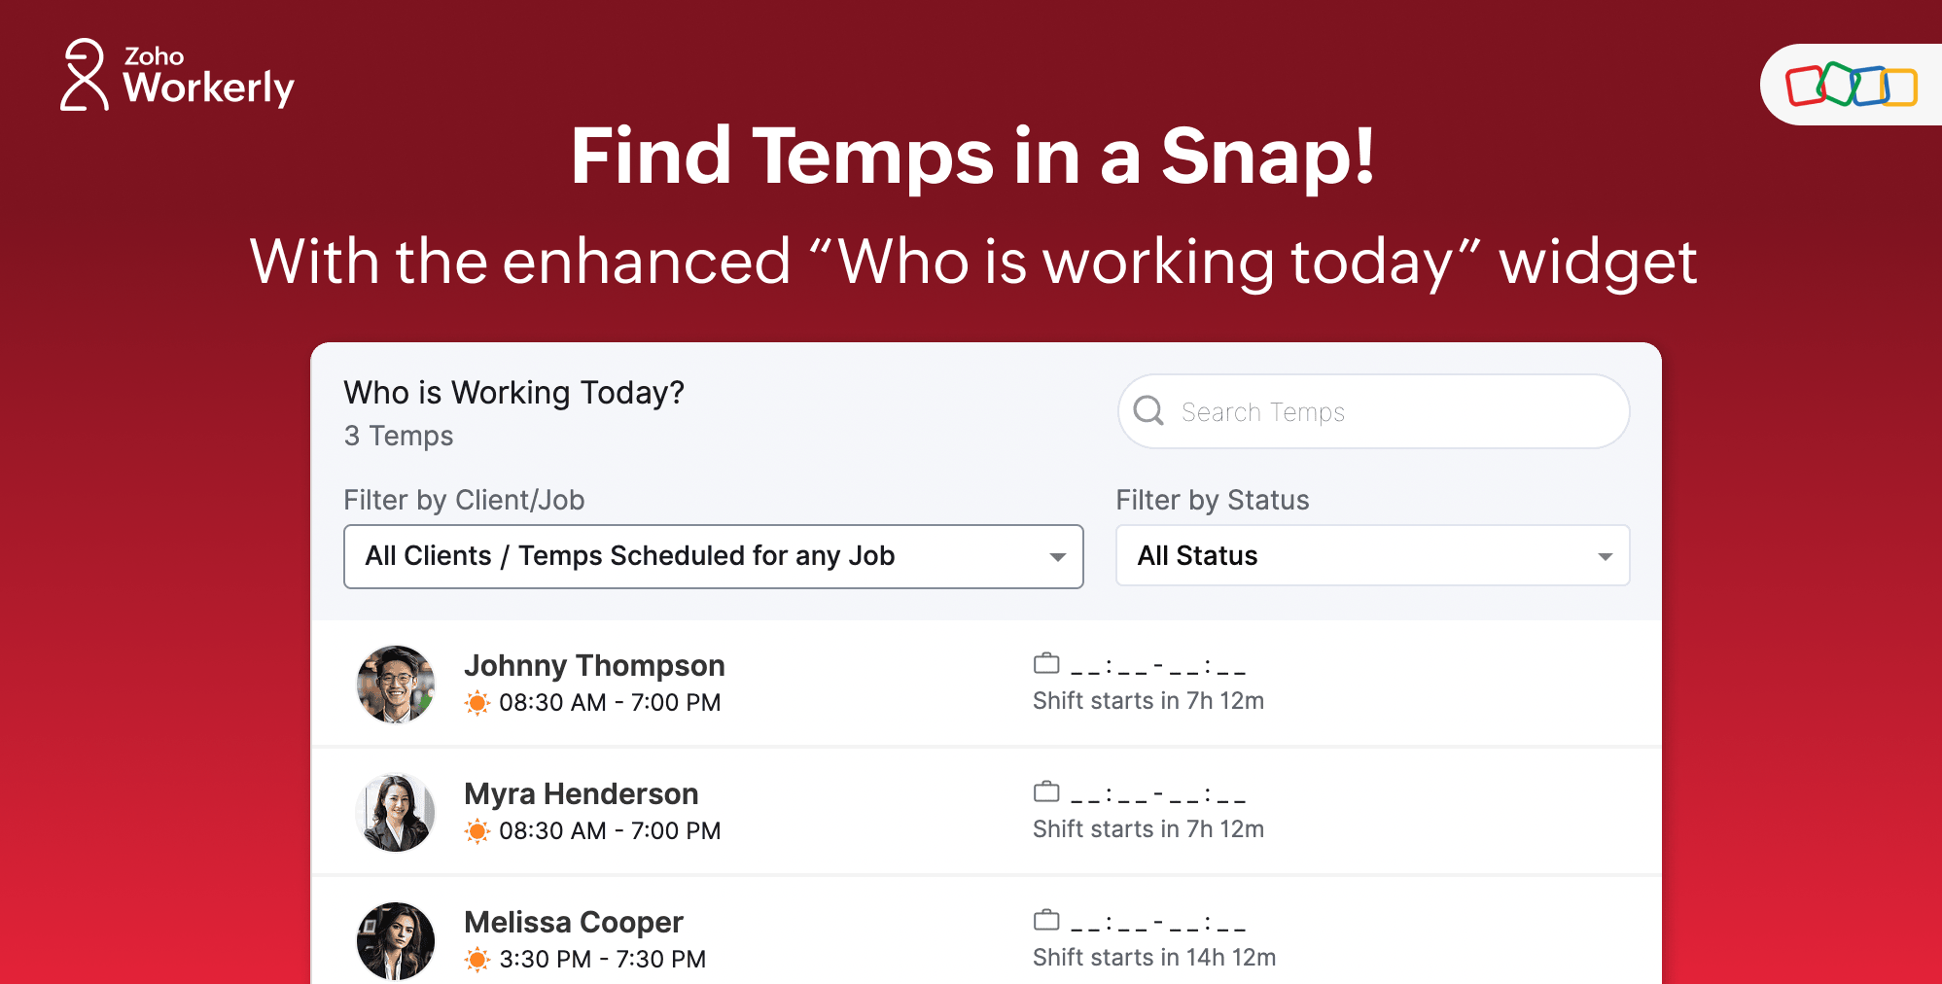Screen dimensions: 1942x984
Task: Select the 3 Temps count indicator
Action: (x=397, y=436)
